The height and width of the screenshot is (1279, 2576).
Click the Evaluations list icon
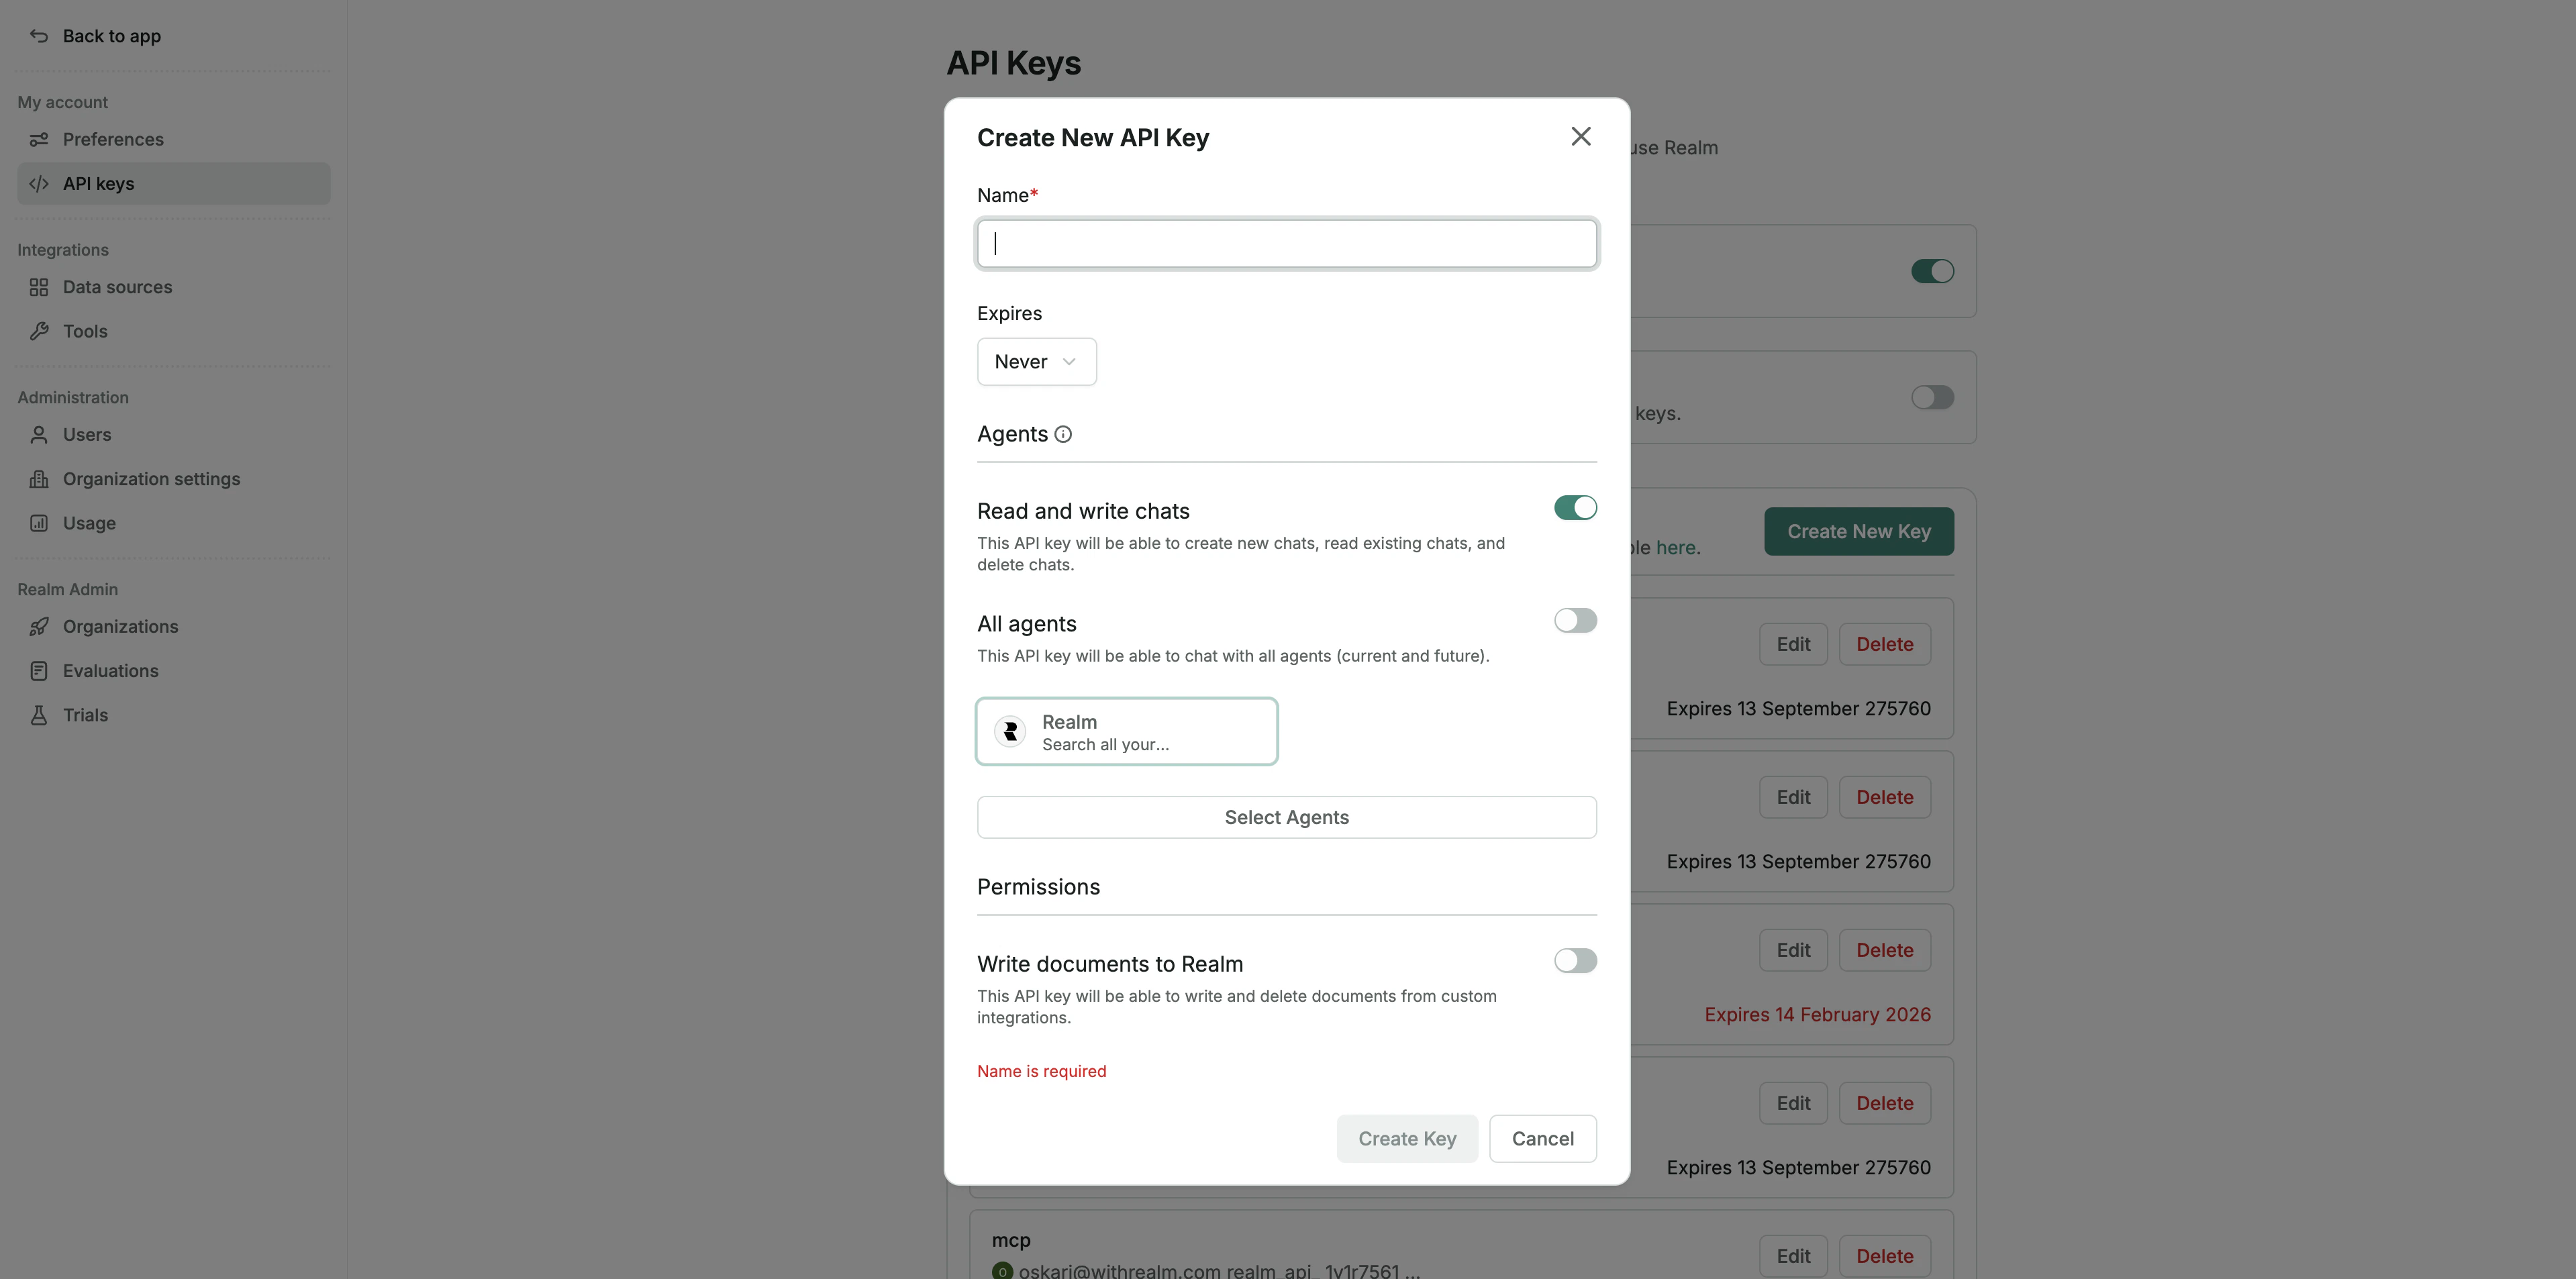(39, 670)
